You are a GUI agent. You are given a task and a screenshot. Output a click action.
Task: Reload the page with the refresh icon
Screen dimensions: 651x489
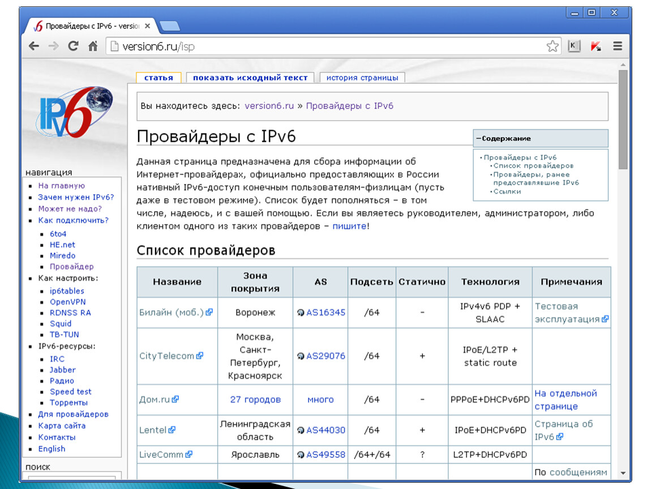coord(73,46)
